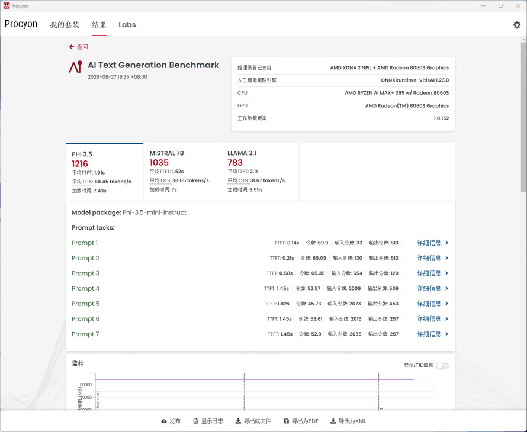The image size is (527, 432).
Task: Click the export XML download icon
Action: (333, 421)
